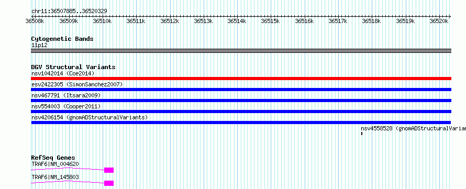The image size is (466, 189).
Task: Click the 36516k ruler tick label
Action: pos(304,21)
